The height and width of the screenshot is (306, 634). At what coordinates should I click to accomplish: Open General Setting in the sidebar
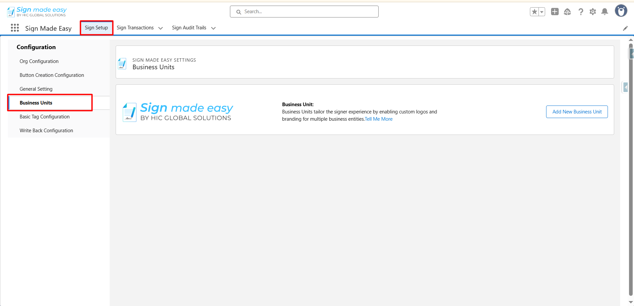[x=36, y=89]
